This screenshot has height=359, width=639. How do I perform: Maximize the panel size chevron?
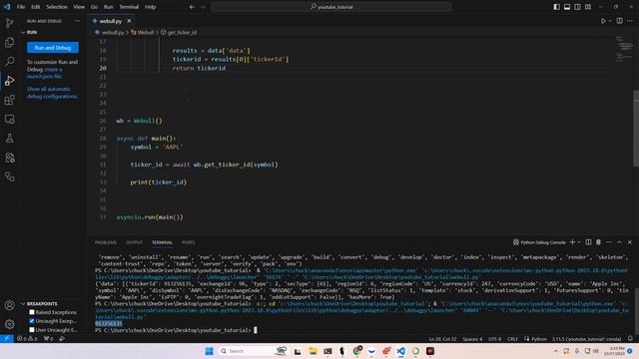[619, 242]
